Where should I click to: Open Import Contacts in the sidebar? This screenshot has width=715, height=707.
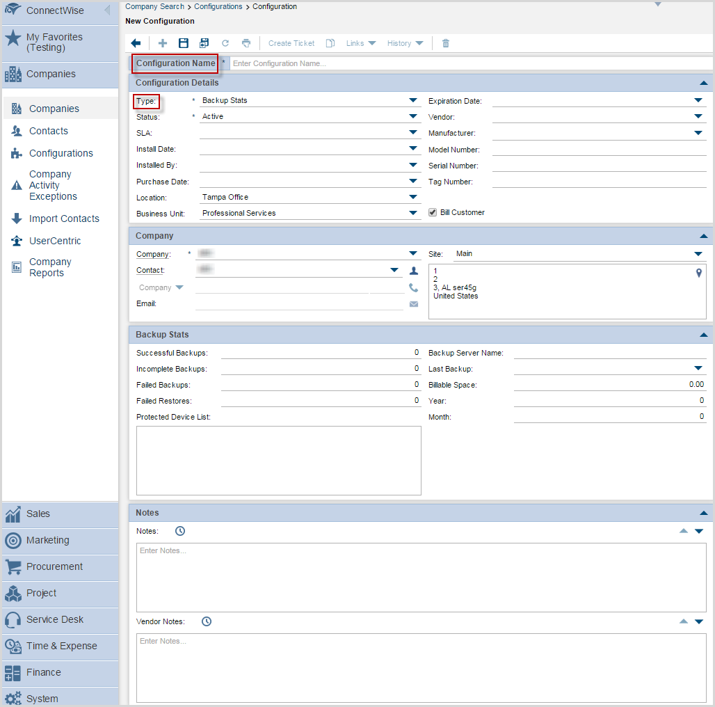click(x=64, y=219)
